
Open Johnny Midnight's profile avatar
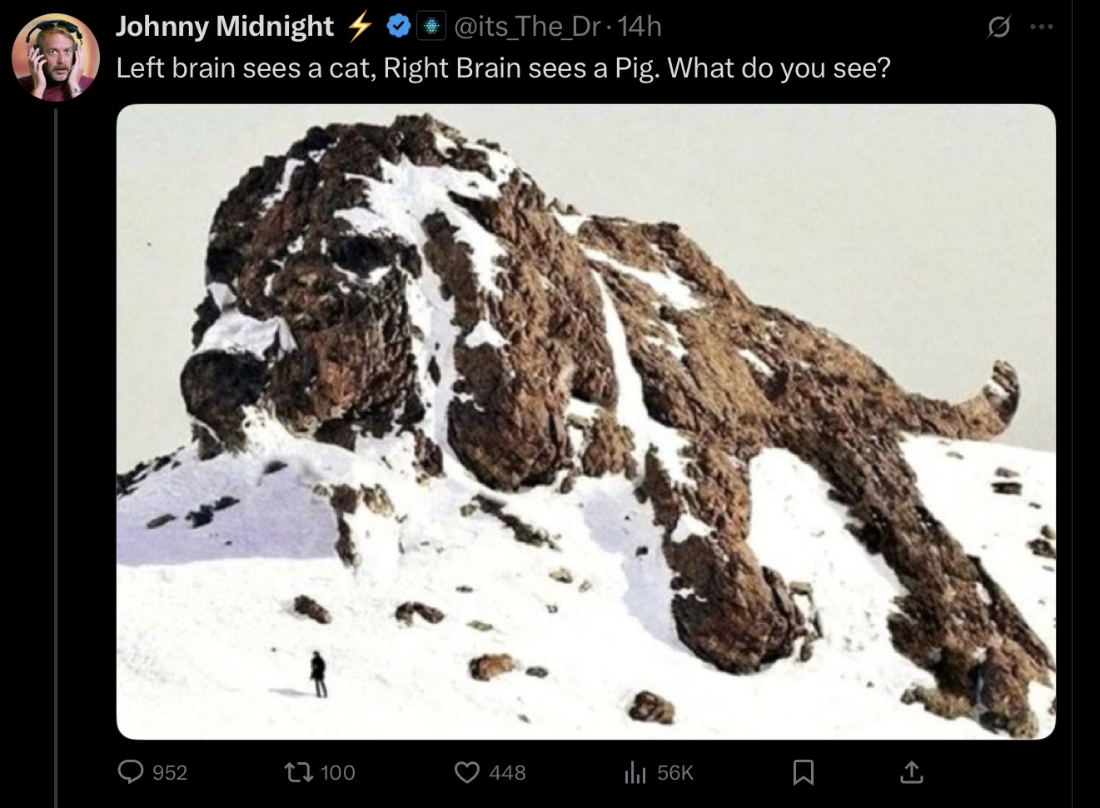point(56,57)
